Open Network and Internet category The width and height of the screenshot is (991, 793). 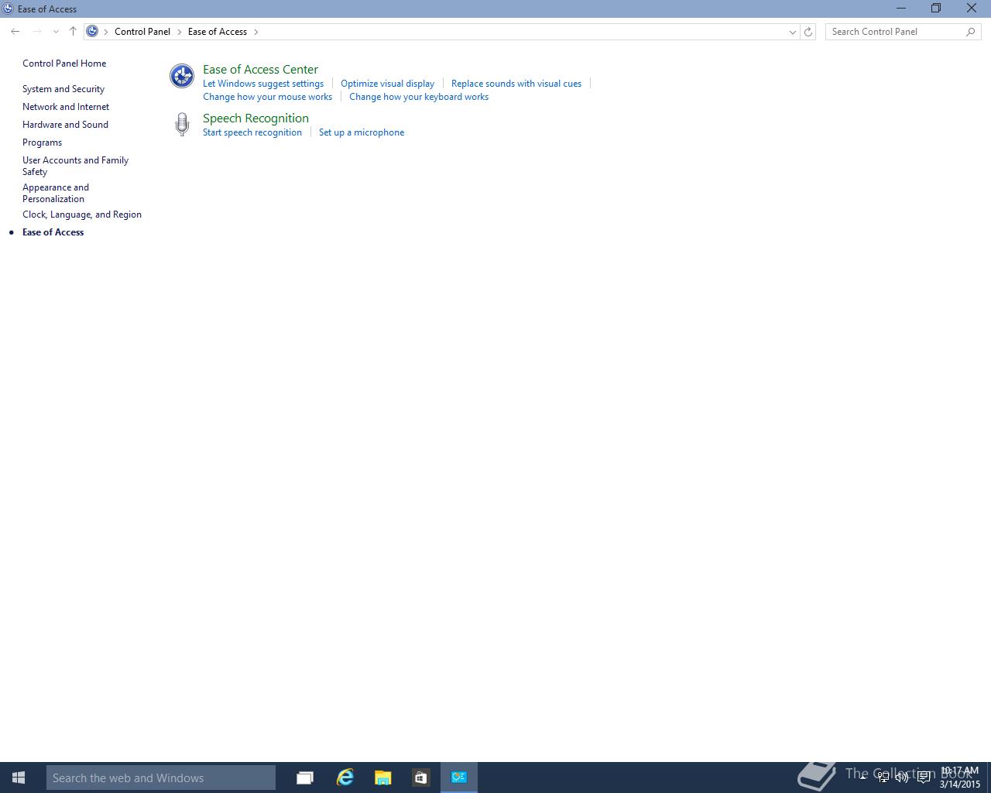66,107
